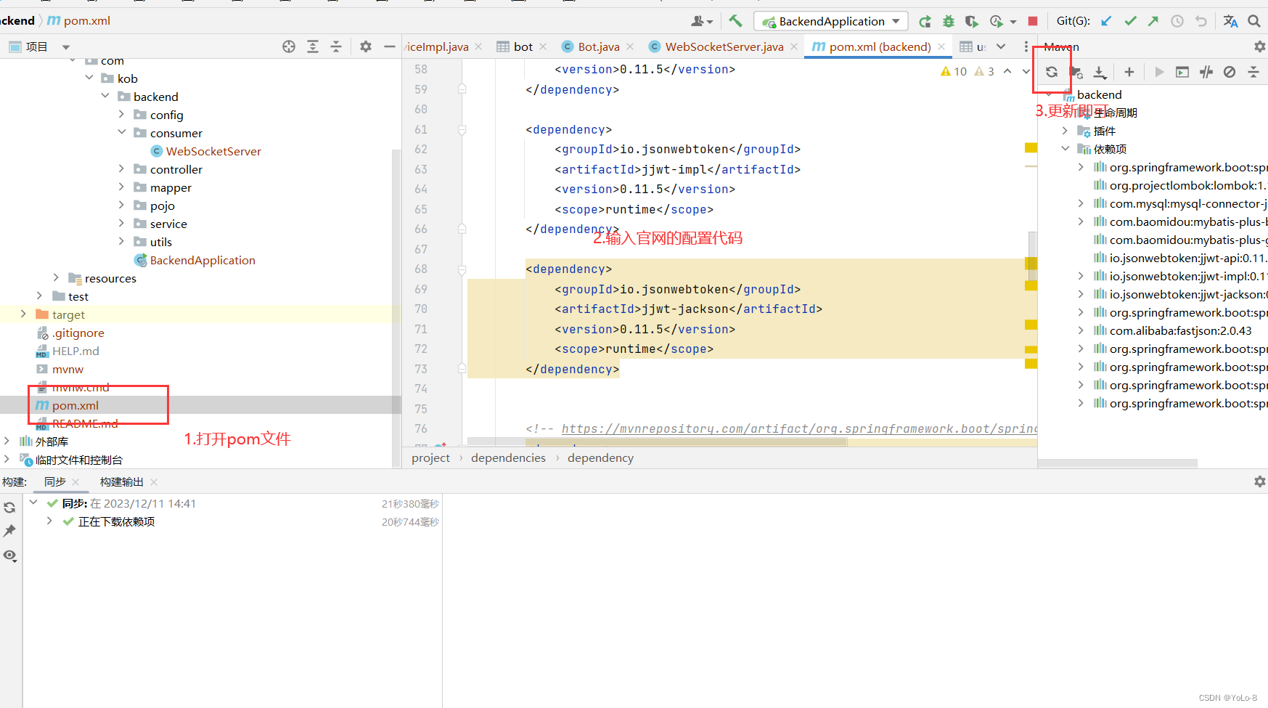Execute a Maven goal using the 'm' icon
This screenshot has height=708, width=1268.
[1182, 72]
